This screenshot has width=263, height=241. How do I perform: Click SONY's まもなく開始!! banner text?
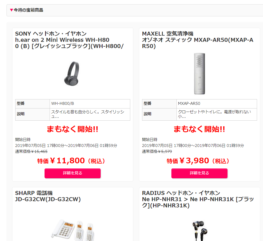pyautogui.click(x=72, y=129)
